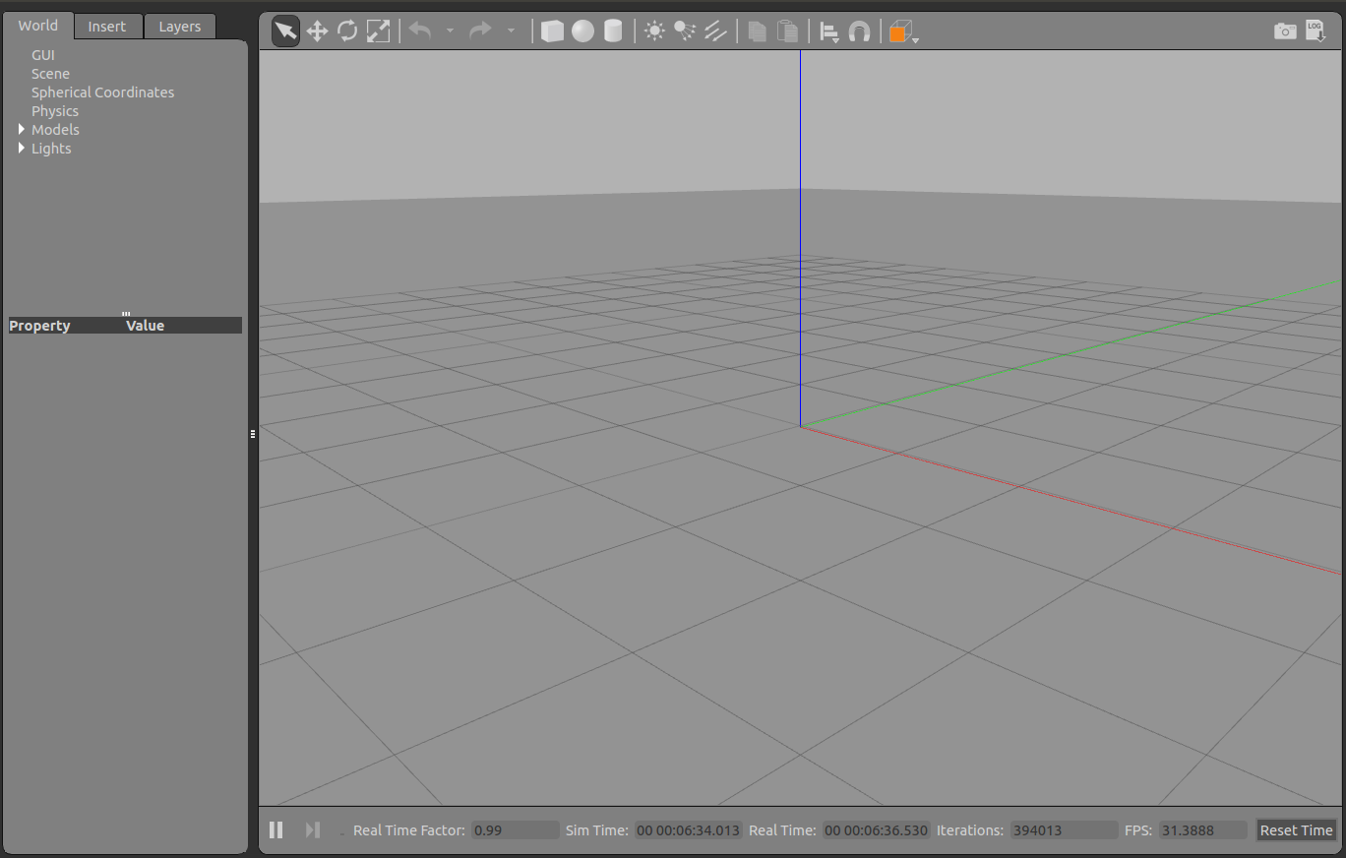Pause the simulation

276,830
